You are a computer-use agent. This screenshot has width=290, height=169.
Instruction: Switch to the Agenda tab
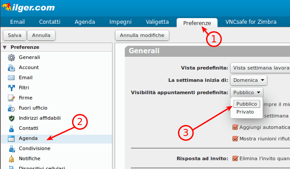coord(85,22)
